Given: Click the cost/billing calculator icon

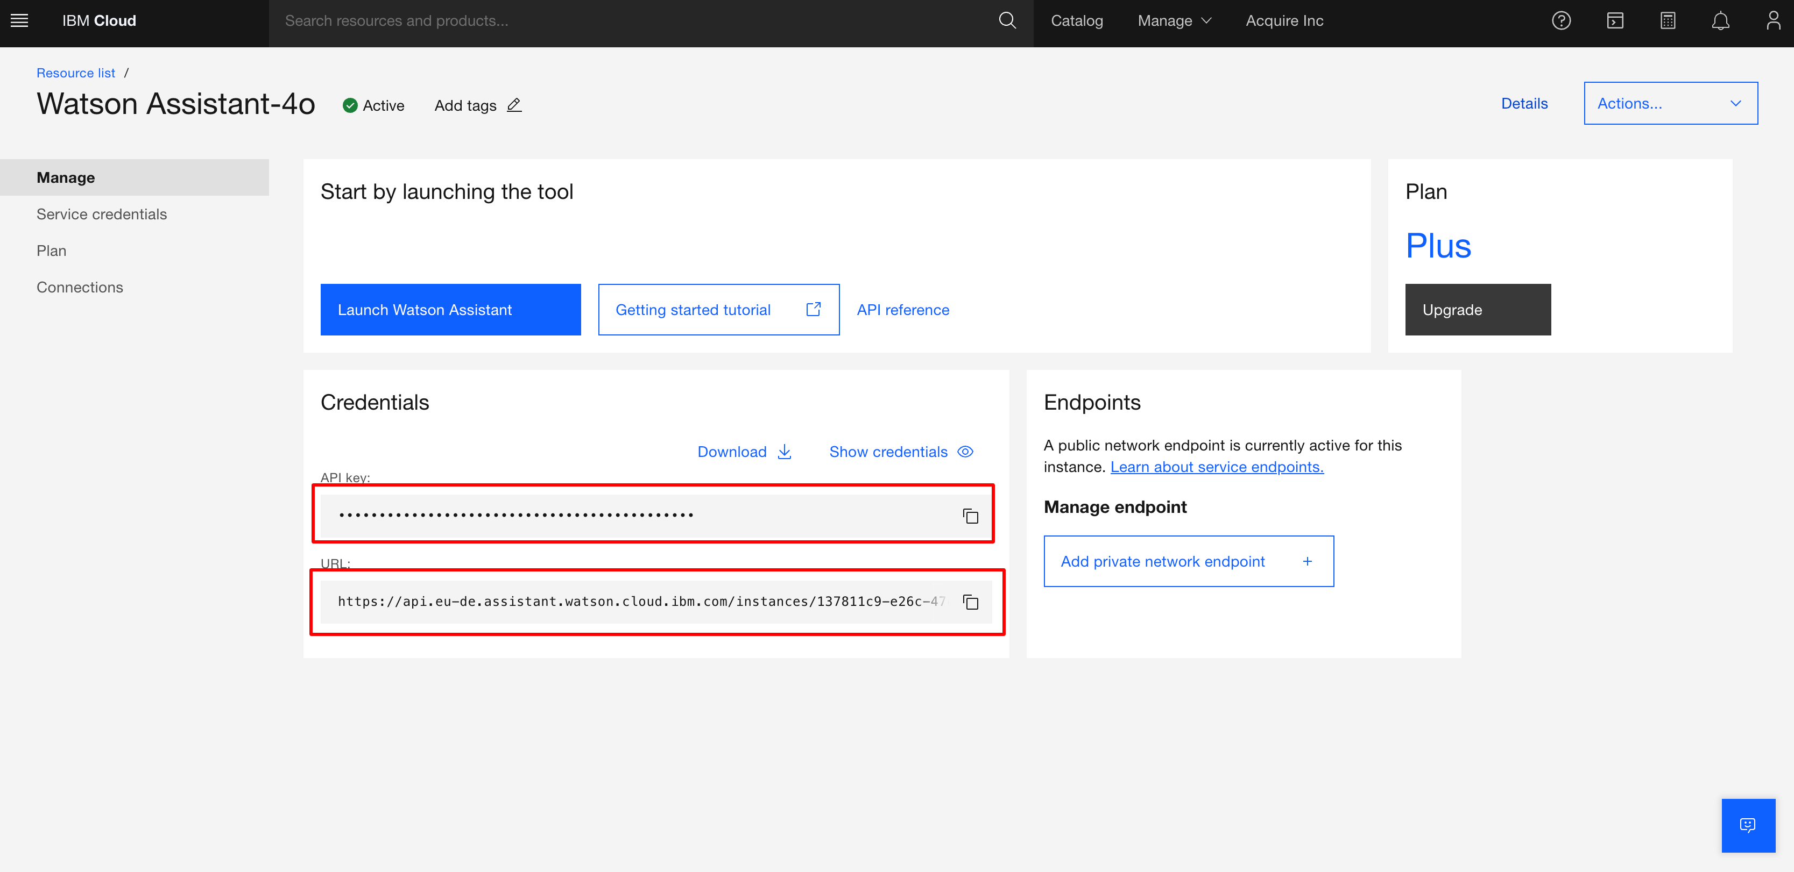Looking at the screenshot, I should click(1668, 20).
